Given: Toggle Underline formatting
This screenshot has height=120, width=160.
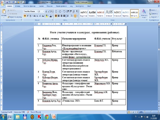Looking at the screenshot, I should point(30,16).
